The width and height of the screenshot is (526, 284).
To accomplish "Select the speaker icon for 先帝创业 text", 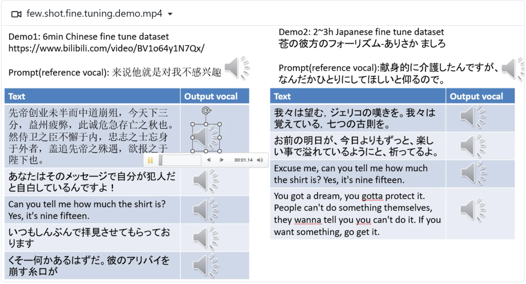I will point(206,137).
